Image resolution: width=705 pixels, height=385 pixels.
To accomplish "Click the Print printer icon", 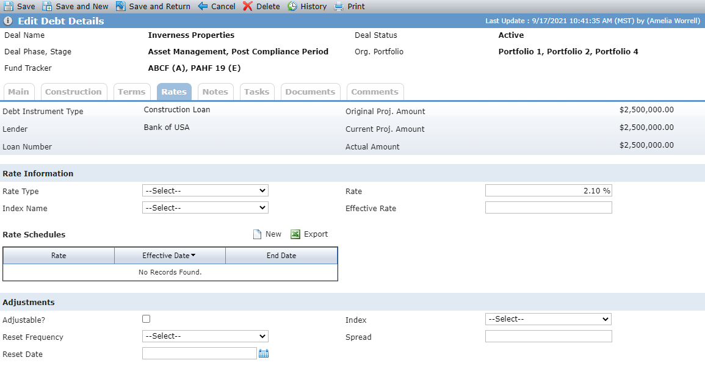I will [339, 6].
